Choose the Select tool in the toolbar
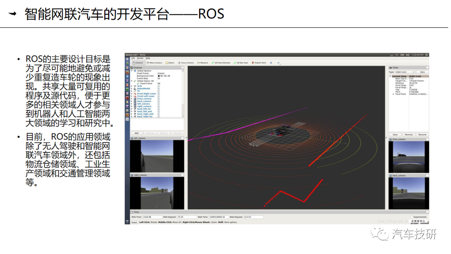 pyautogui.click(x=170, y=63)
